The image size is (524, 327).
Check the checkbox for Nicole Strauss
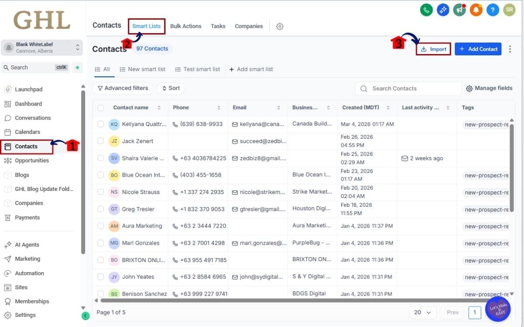[x=100, y=192]
